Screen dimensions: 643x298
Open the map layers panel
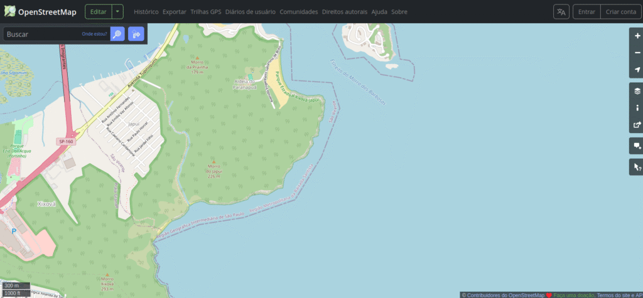click(637, 91)
